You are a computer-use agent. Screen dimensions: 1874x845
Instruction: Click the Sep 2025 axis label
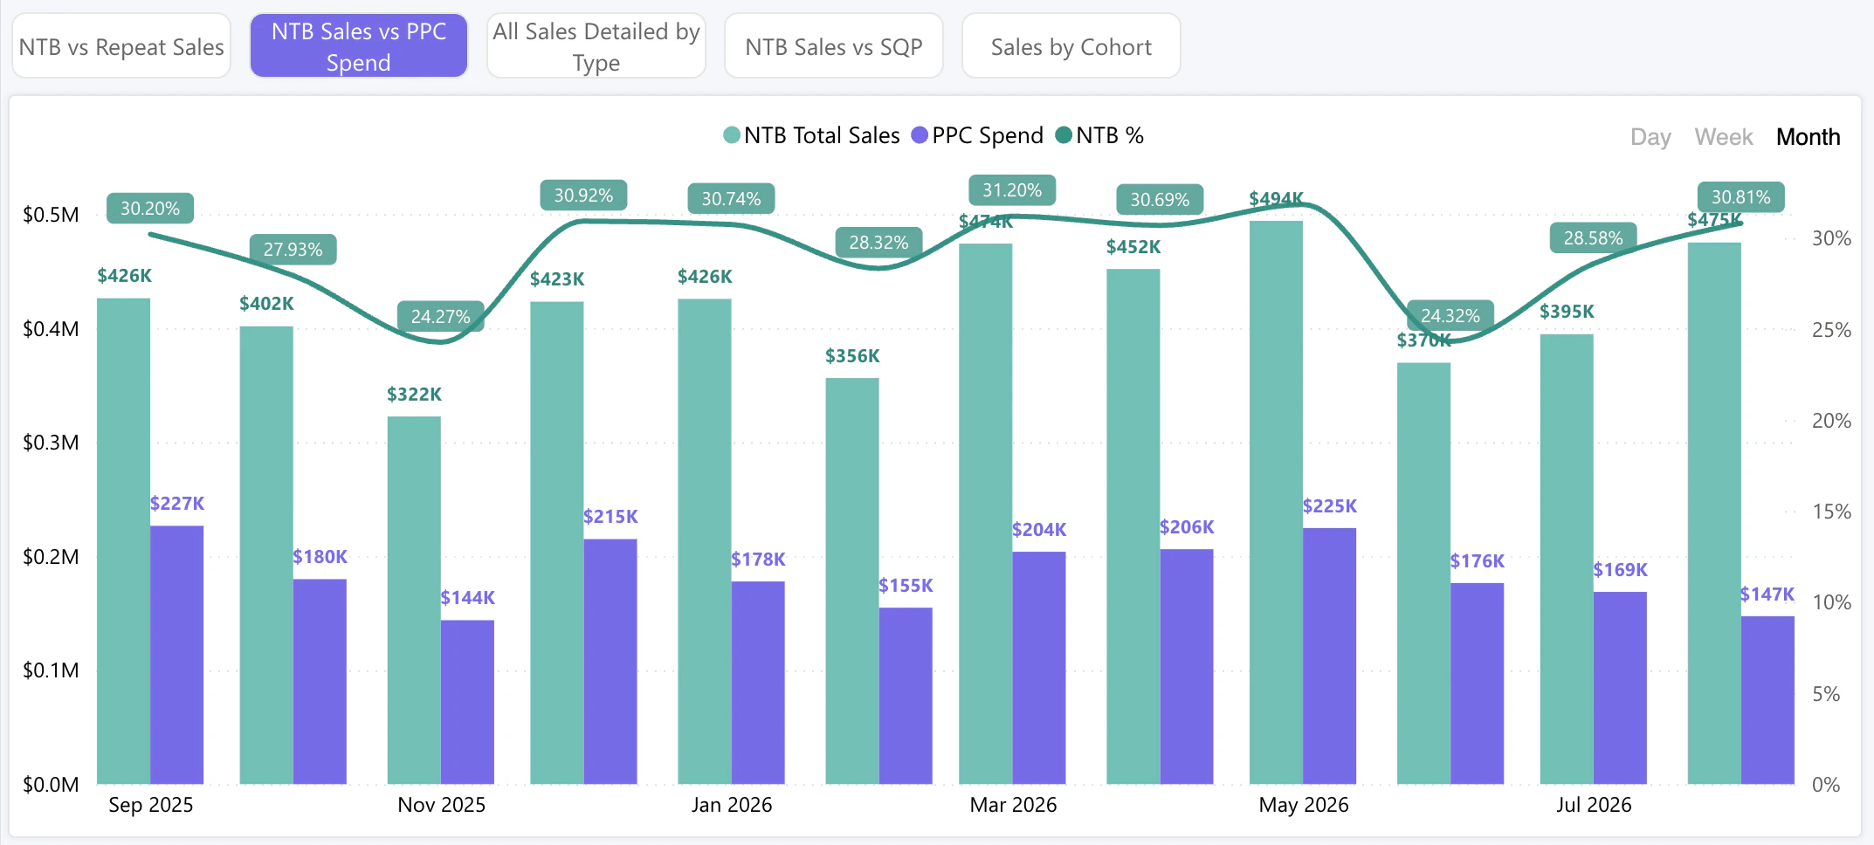click(151, 805)
